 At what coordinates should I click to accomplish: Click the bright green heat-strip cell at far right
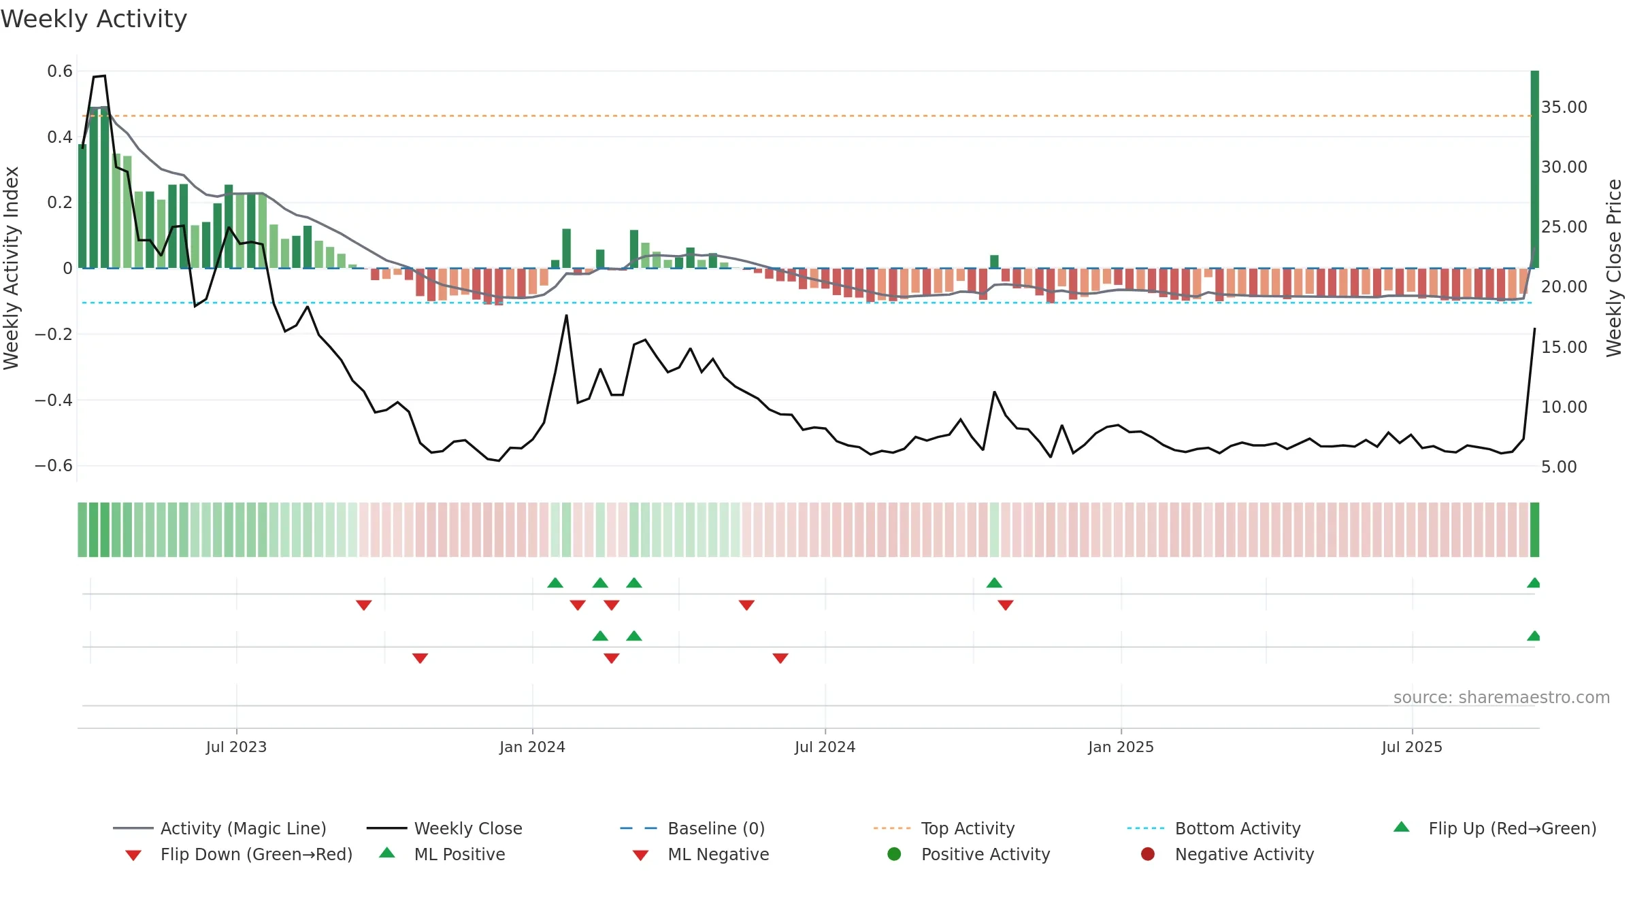tap(1534, 530)
